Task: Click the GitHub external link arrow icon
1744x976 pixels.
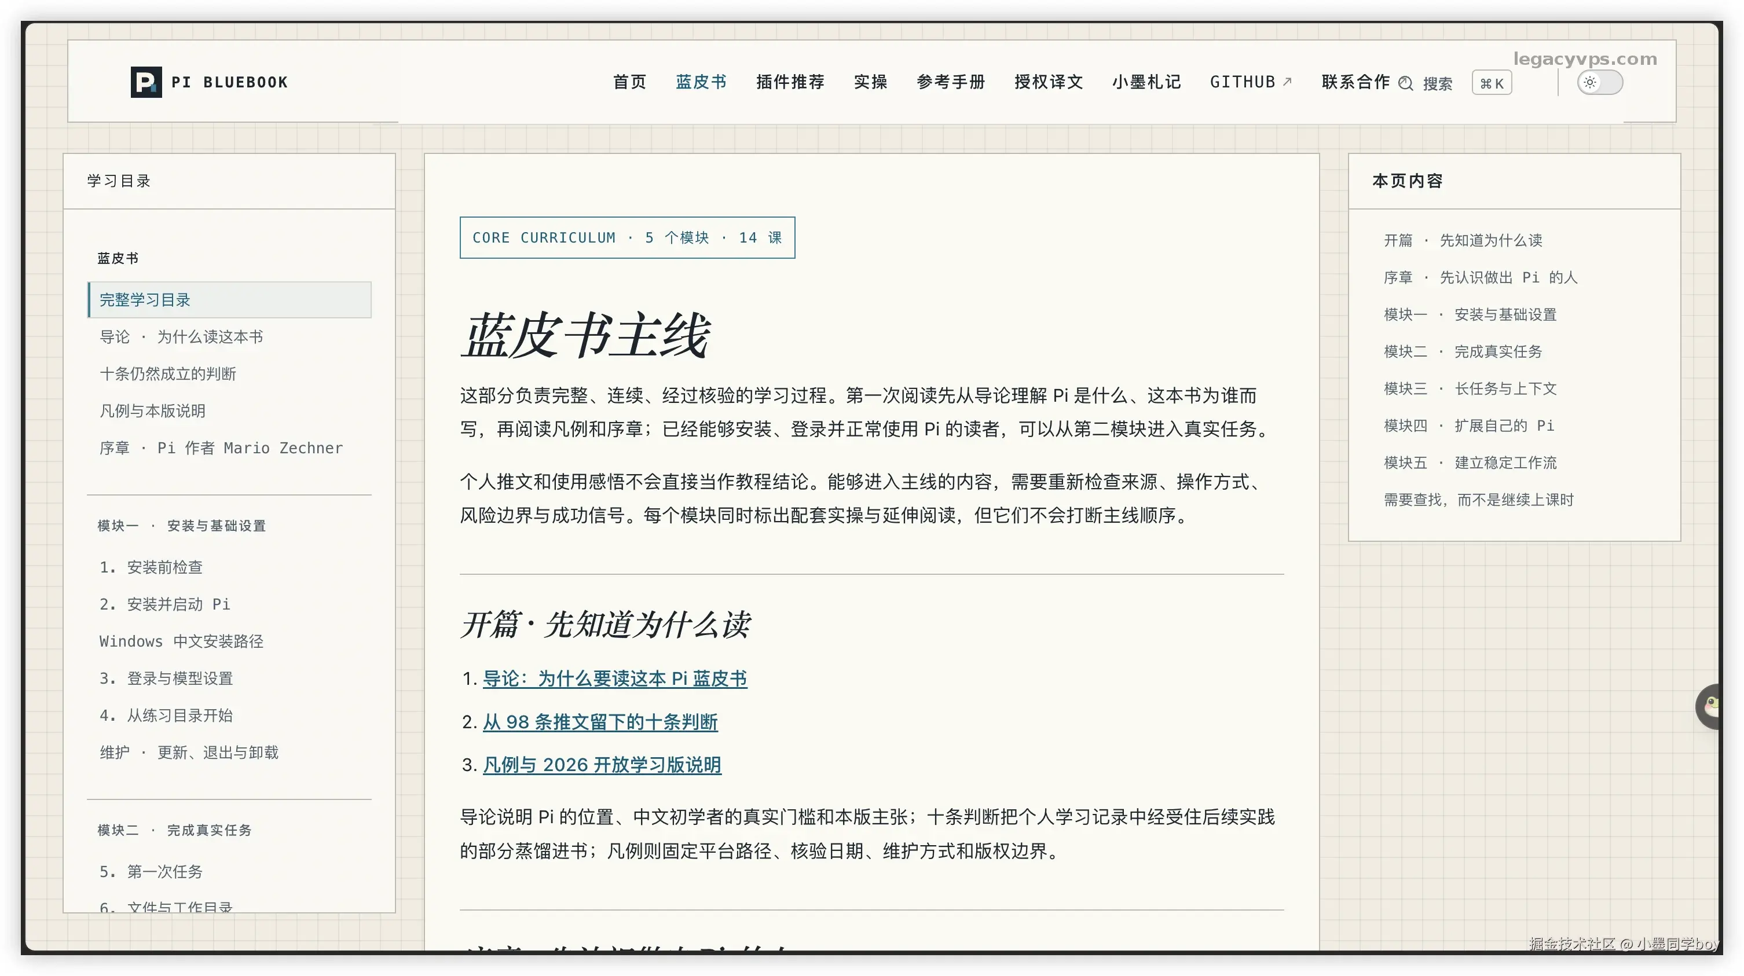Action: (x=1288, y=82)
